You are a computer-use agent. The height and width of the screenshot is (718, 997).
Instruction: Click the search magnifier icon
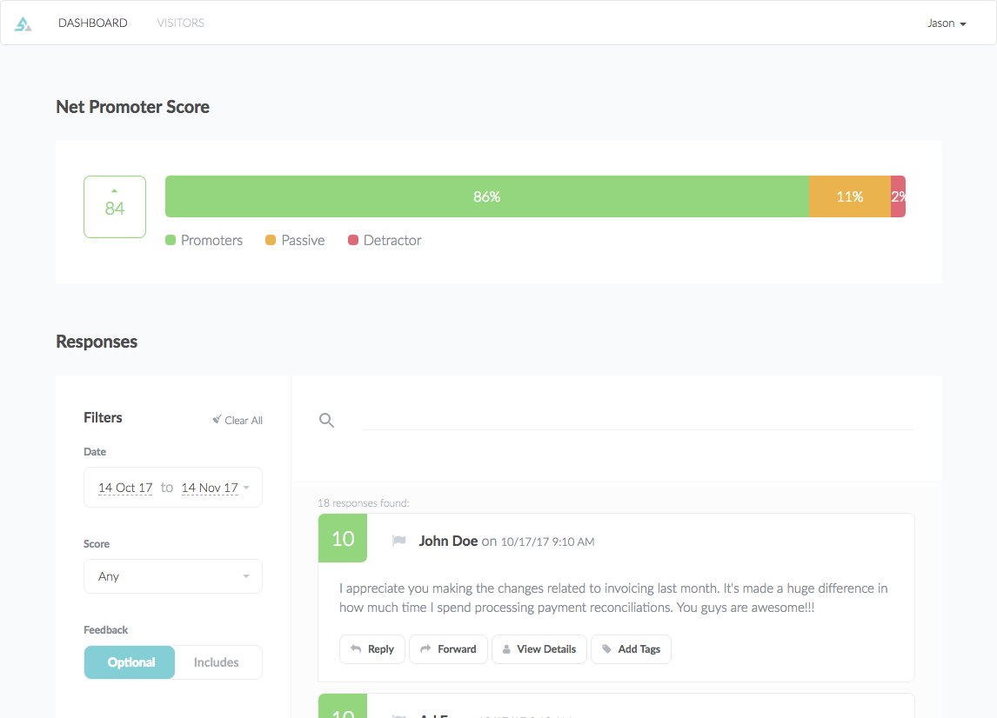[327, 420]
